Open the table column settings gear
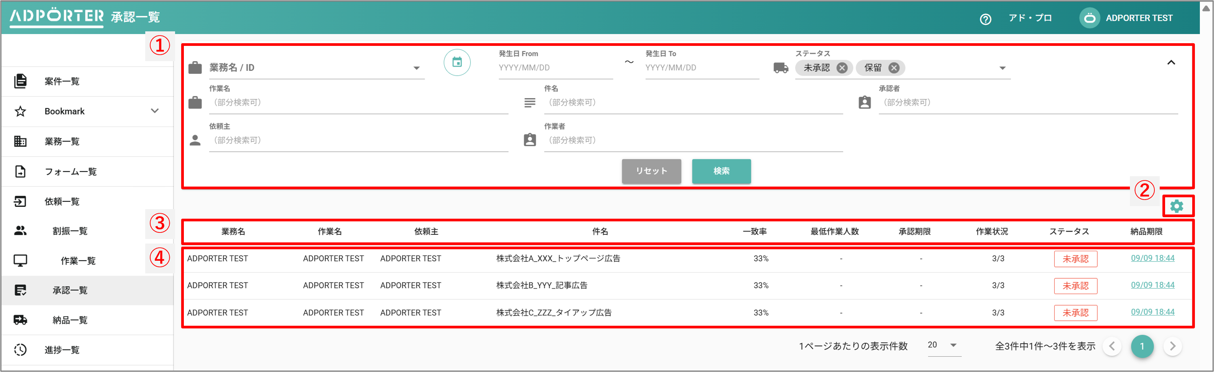 [x=1176, y=206]
